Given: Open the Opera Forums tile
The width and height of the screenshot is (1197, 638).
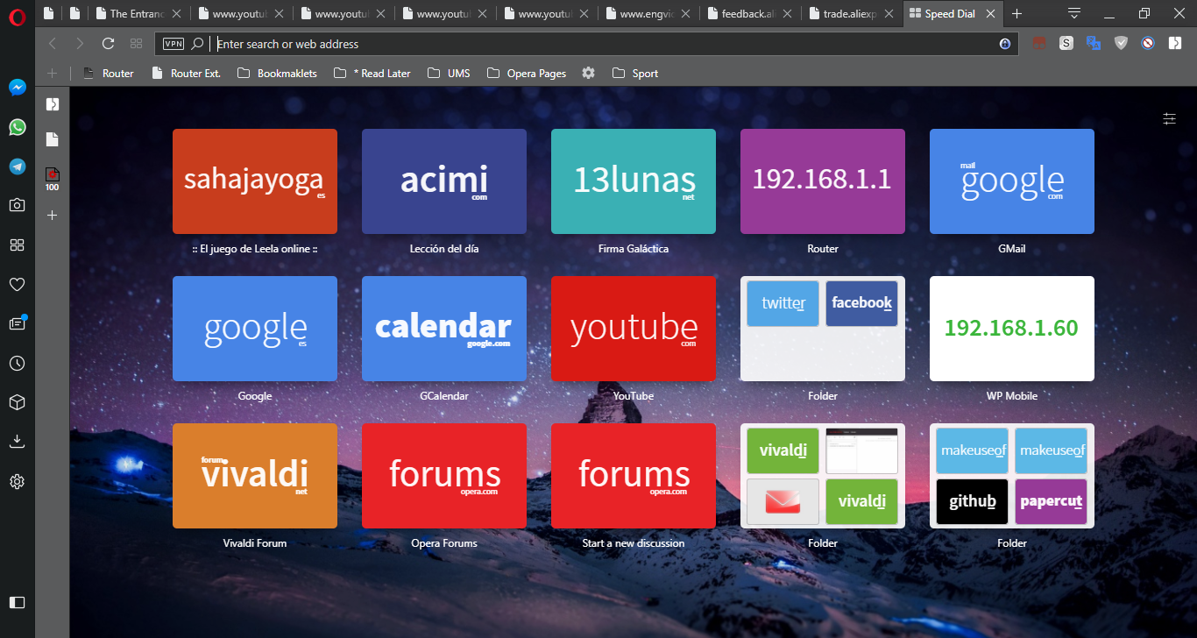Looking at the screenshot, I should [x=444, y=476].
